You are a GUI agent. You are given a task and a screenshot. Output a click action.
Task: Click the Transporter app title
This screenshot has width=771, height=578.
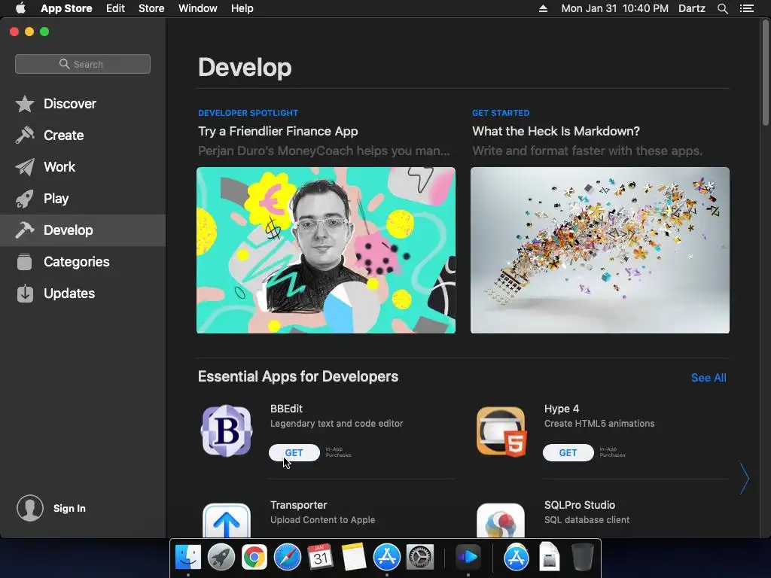(x=298, y=505)
